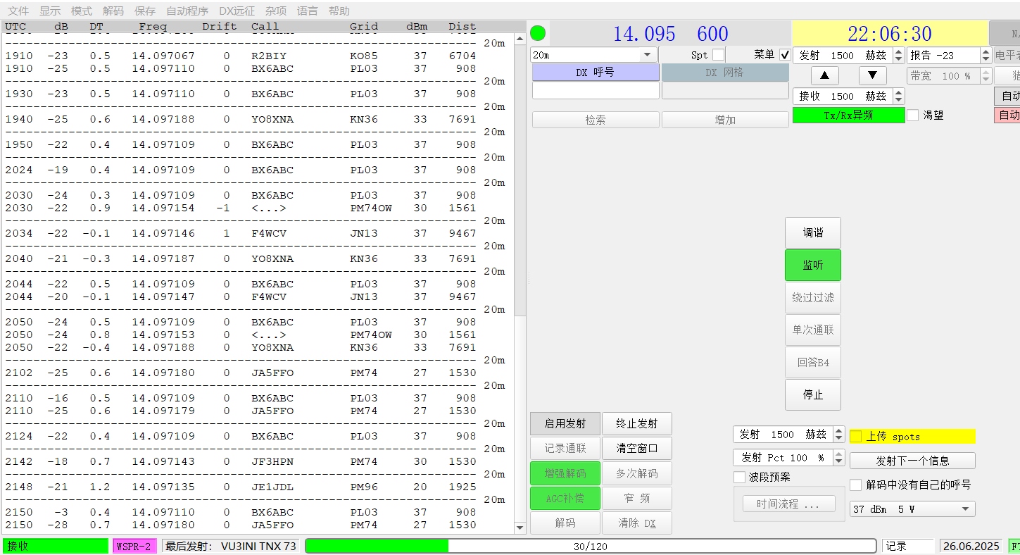Click the 30/120 progress bar

tap(591, 546)
